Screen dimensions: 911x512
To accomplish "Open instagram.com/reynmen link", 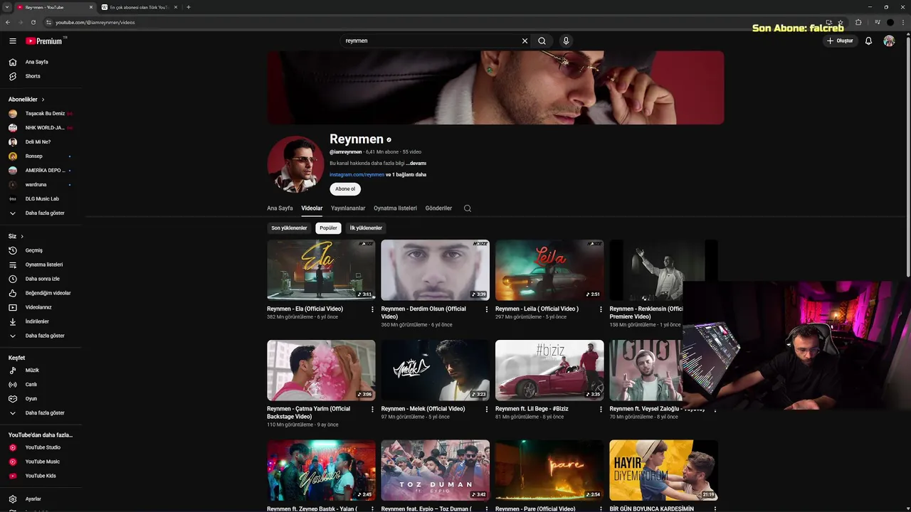I will coord(357,175).
